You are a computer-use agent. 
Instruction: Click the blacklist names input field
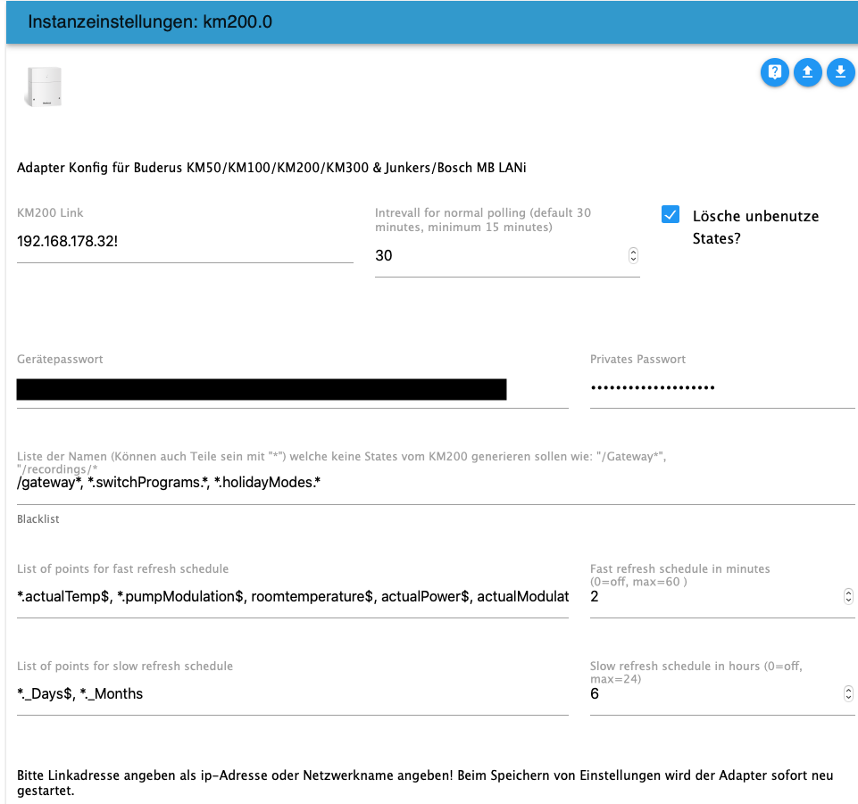click(x=436, y=483)
